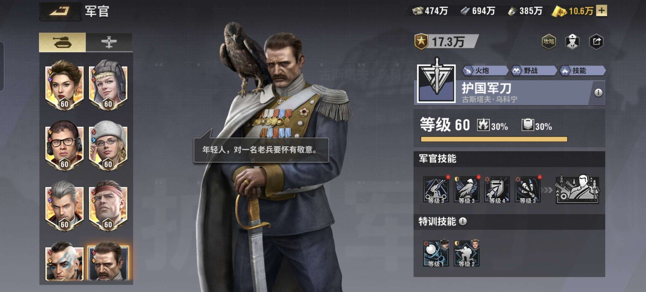Open the locked ultimate skill artillery icon
Image resolution: width=646 pixels, height=292 pixels.
577,189
